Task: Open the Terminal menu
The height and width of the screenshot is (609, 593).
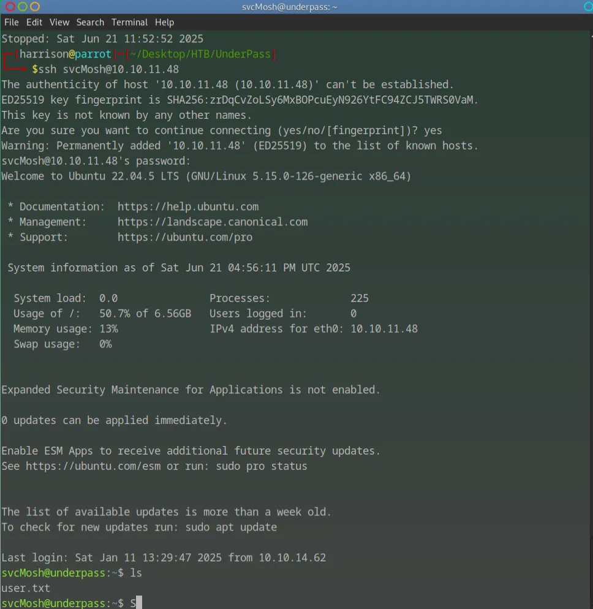Action: click(129, 22)
